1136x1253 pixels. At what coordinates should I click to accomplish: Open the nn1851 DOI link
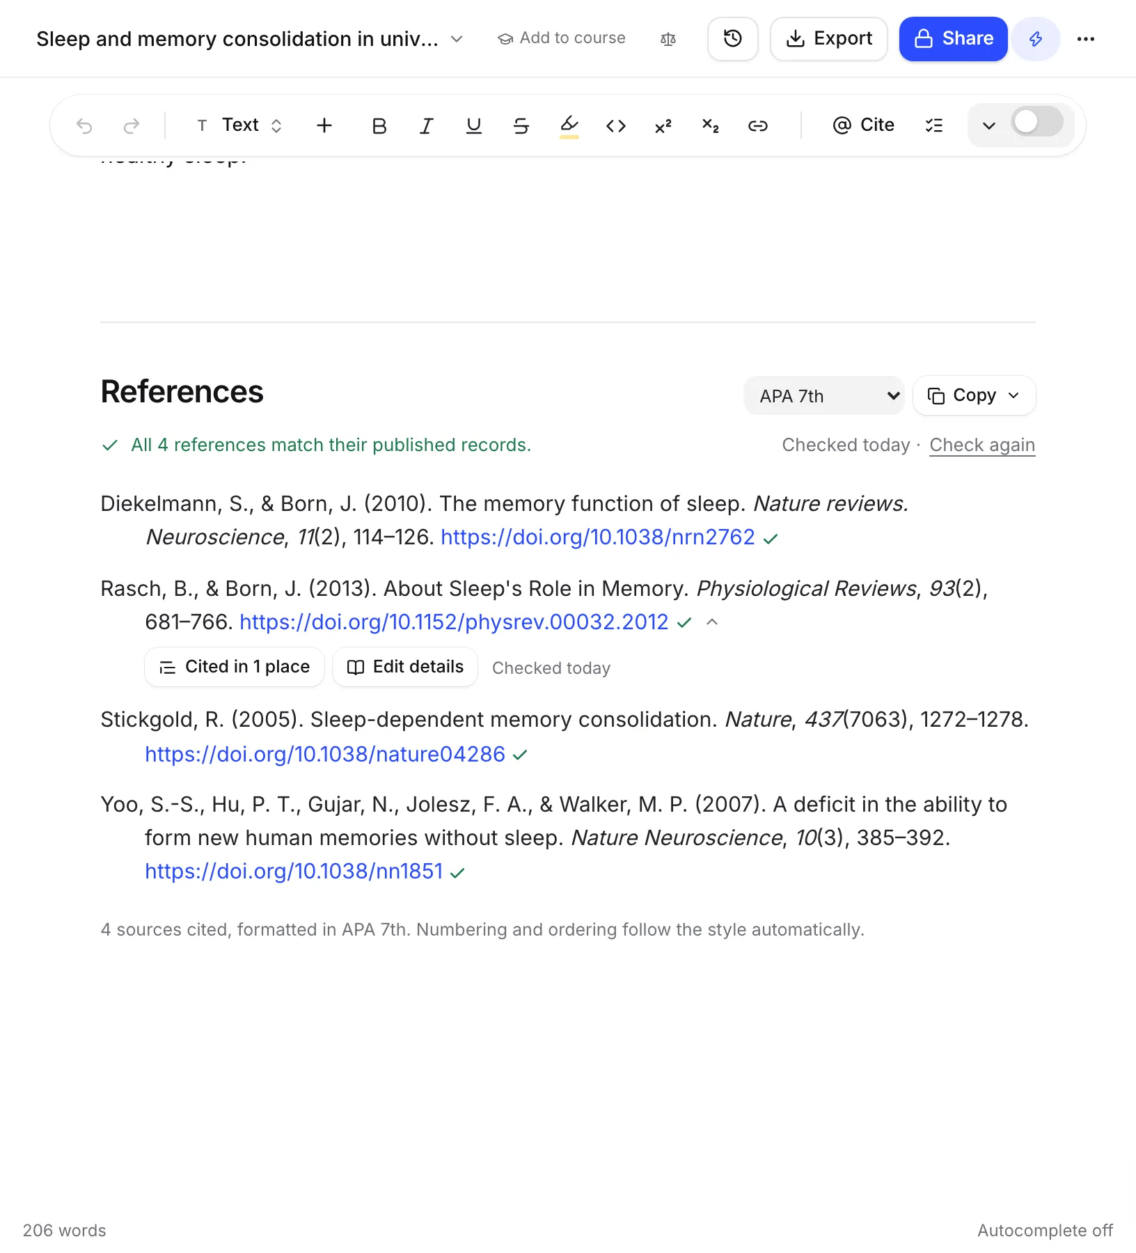(x=294, y=872)
